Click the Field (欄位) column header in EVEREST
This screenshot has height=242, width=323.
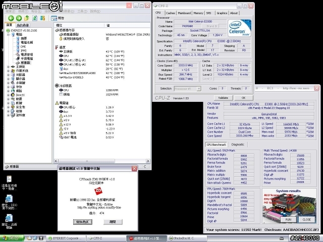[x=79, y=25]
